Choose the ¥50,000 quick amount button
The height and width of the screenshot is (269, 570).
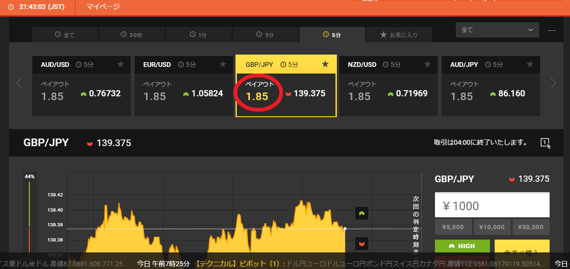point(531,227)
